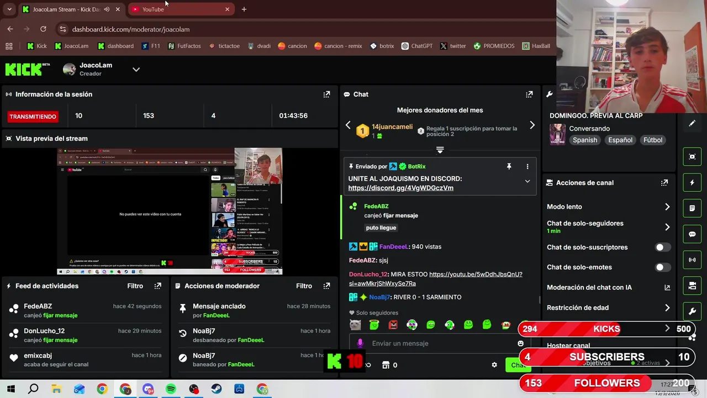Open Windows search from the taskbar

(33, 389)
